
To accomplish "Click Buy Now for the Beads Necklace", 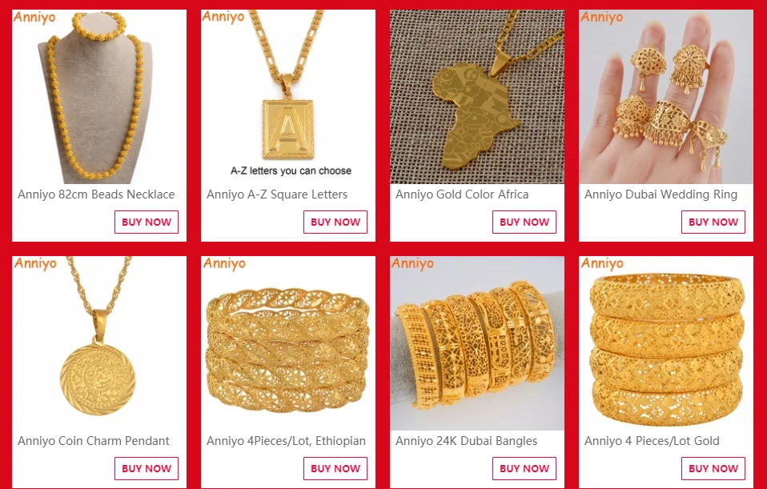I will [x=147, y=222].
